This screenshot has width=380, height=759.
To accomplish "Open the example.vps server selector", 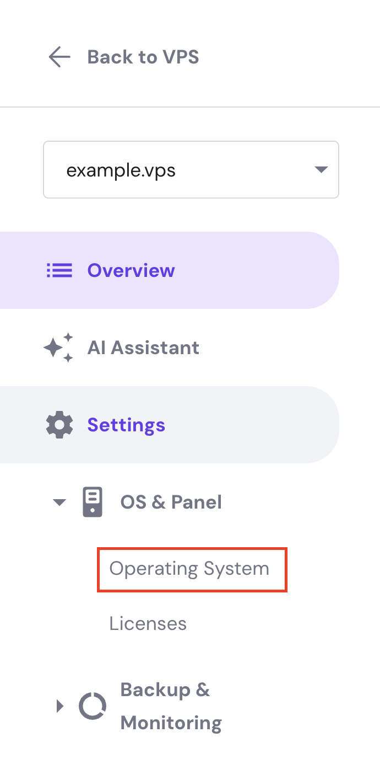I will pyautogui.click(x=191, y=170).
